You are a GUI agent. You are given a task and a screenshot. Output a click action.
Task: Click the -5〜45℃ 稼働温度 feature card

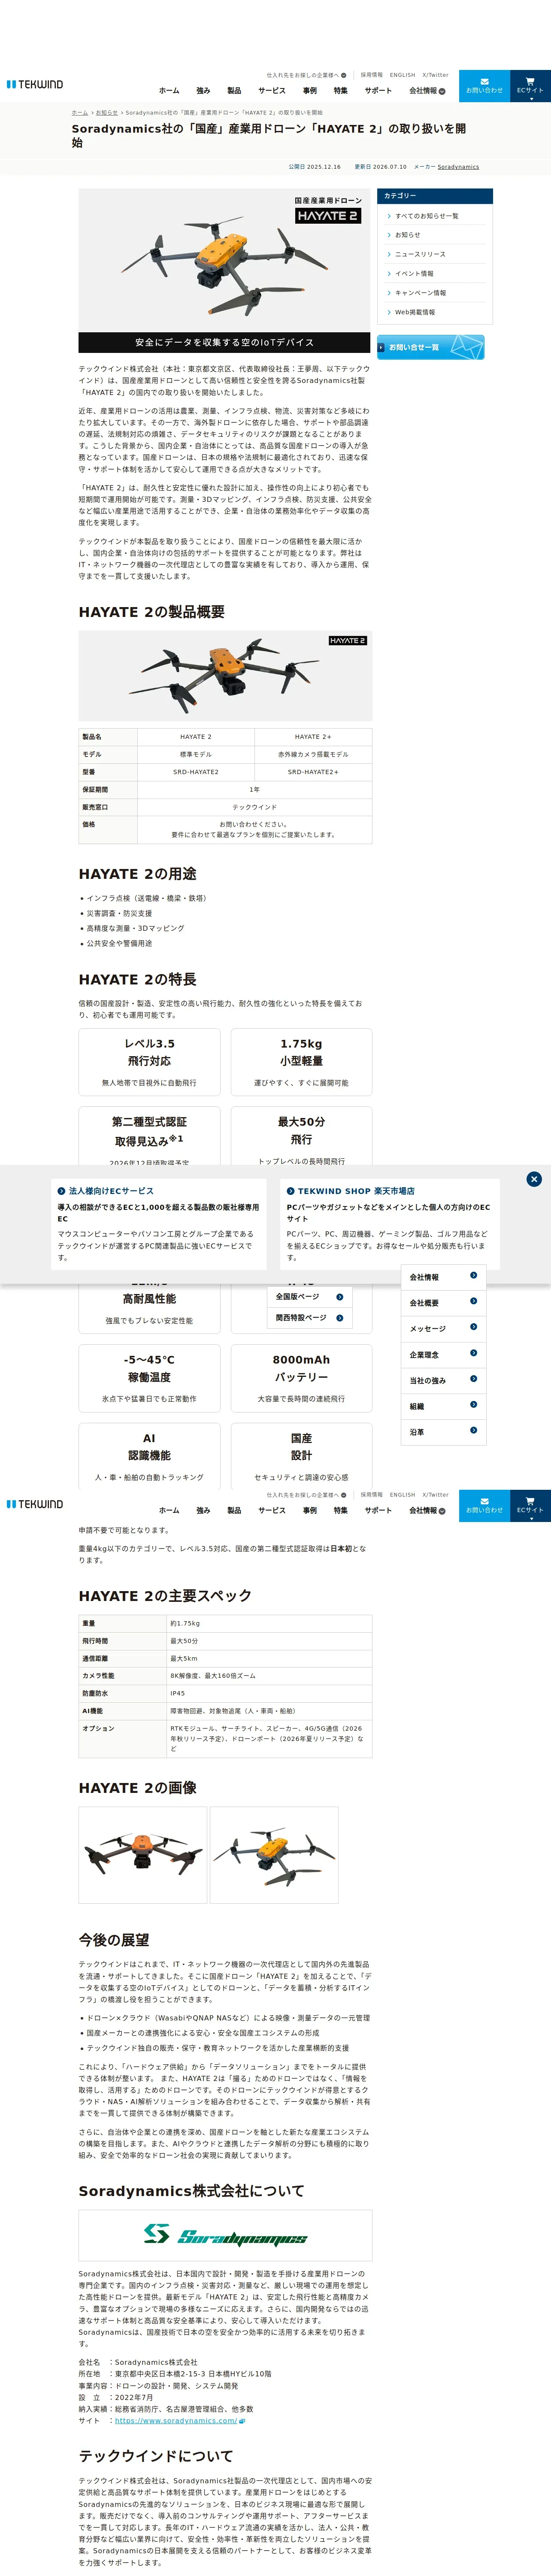click(x=149, y=1378)
